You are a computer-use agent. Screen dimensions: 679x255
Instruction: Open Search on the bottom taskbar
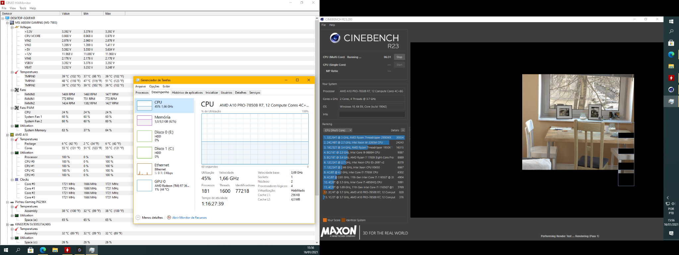(x=18, y=250)
